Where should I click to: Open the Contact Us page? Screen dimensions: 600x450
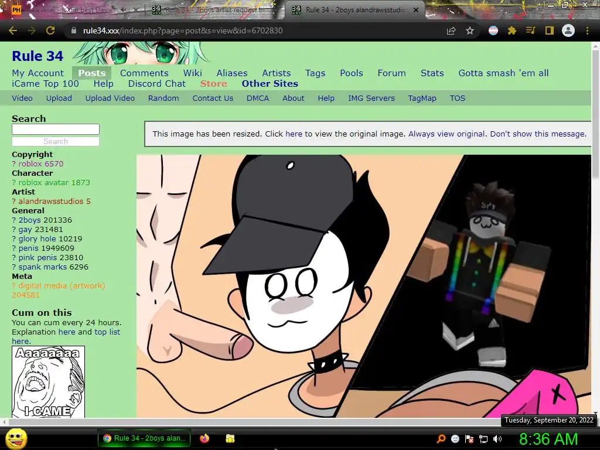(213, 98)
